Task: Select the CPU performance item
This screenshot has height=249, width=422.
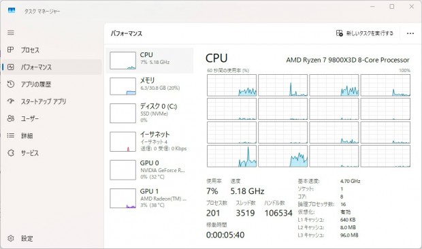Action: click(149, 61)
